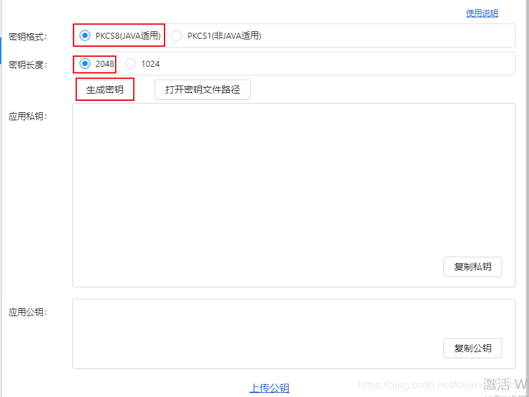Screen dimensions: 529x397
Task: Click the 生成密钥 button
Action: coord(105,90)
